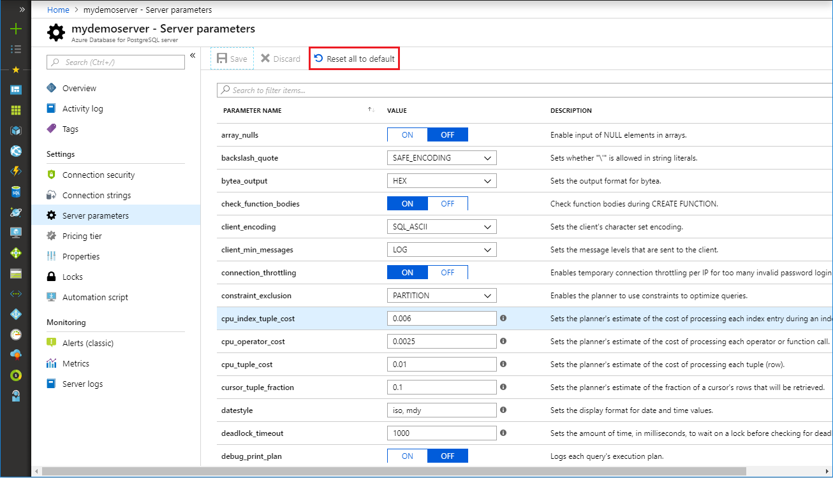Open Advisor cloud ribbon icon
This screenshot has width=833, height=478.
pos(16,355)
